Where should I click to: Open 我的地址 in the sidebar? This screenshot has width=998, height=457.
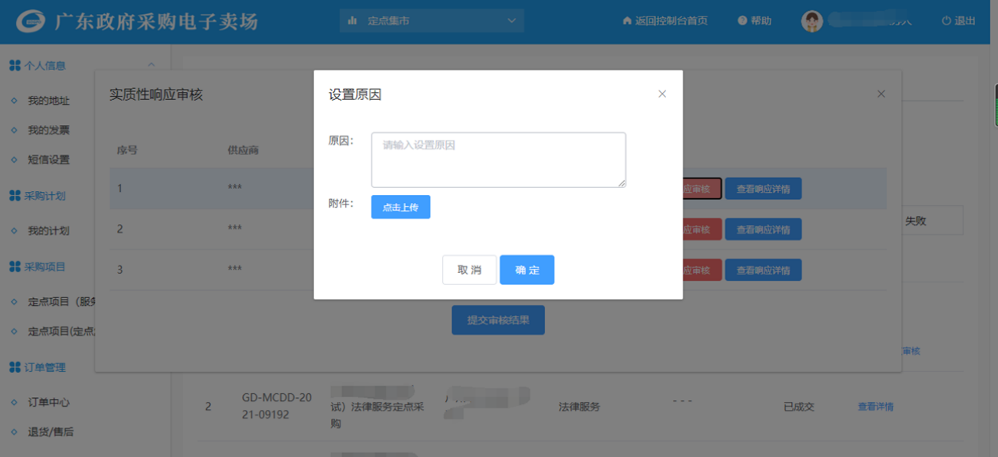[x=49, y=101]
